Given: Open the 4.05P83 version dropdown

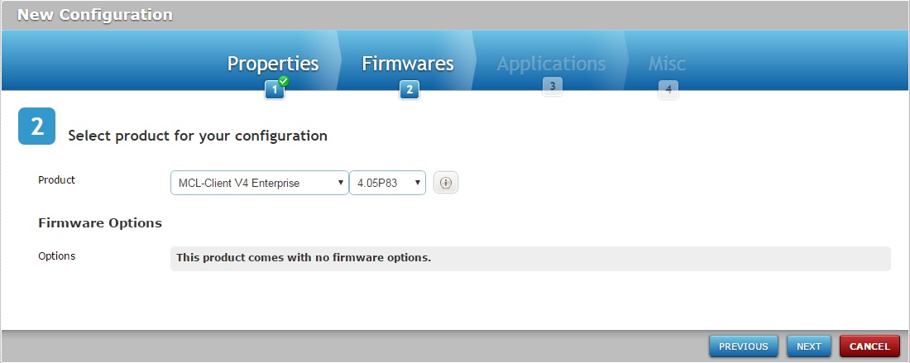Looking at the screenshot, I should 388,183.
